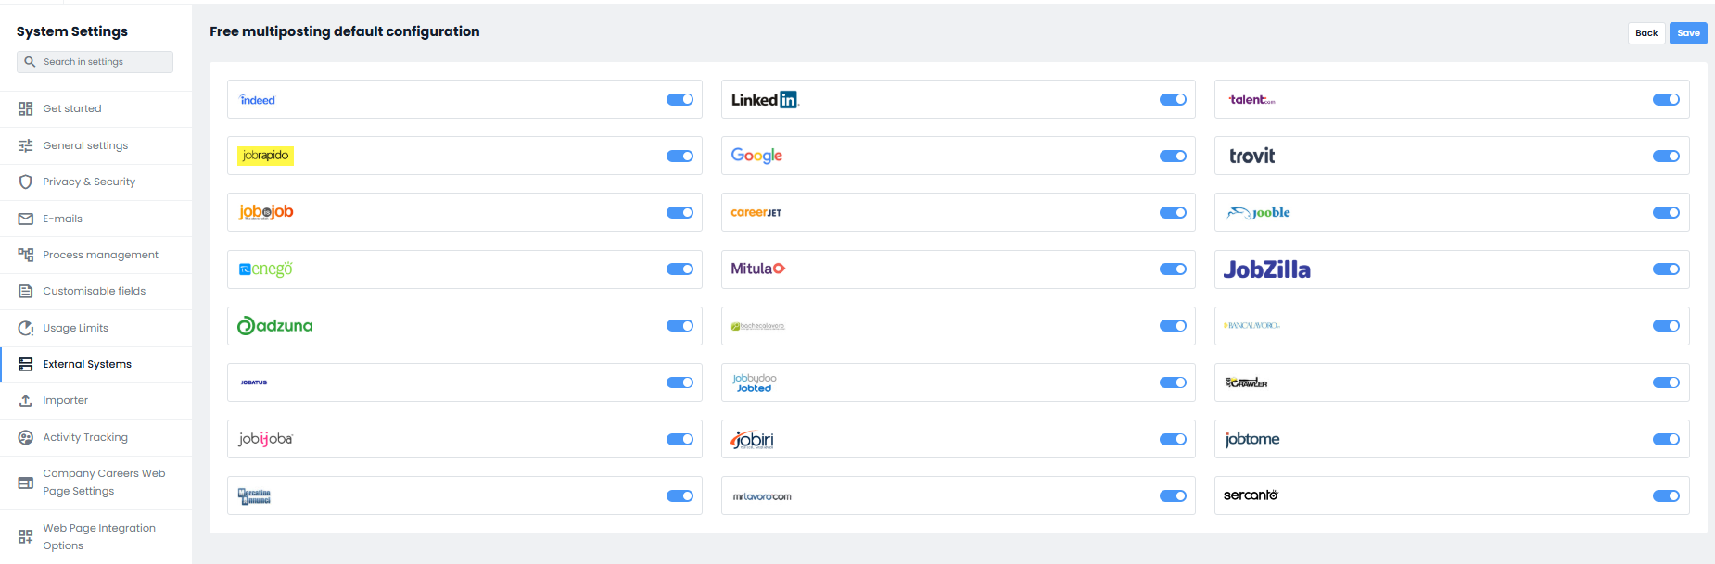Switch off the jooble toggle

pos(1666,213)
